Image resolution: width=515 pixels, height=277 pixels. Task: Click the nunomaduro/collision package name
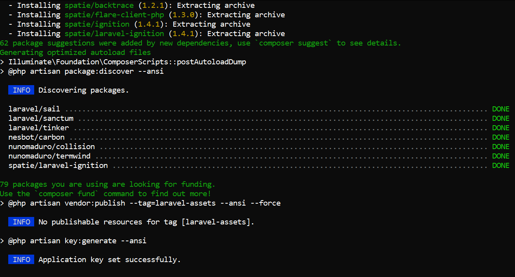click(x=51, y=147)
